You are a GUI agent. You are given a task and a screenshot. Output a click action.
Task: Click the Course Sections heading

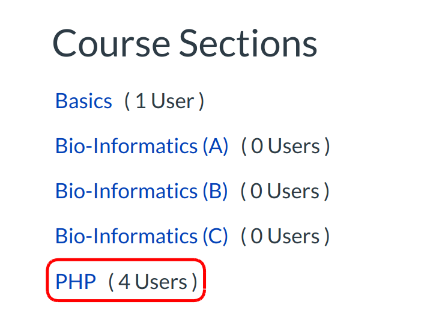click(x=184, y=44)
